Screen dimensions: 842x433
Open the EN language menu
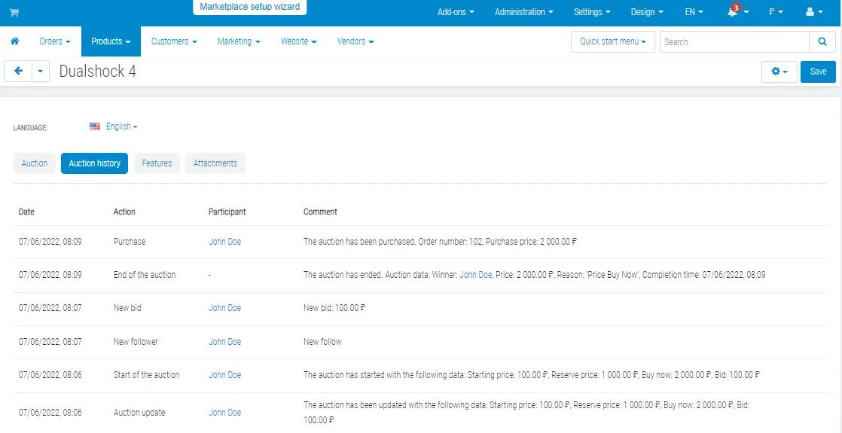coord(694,12)
